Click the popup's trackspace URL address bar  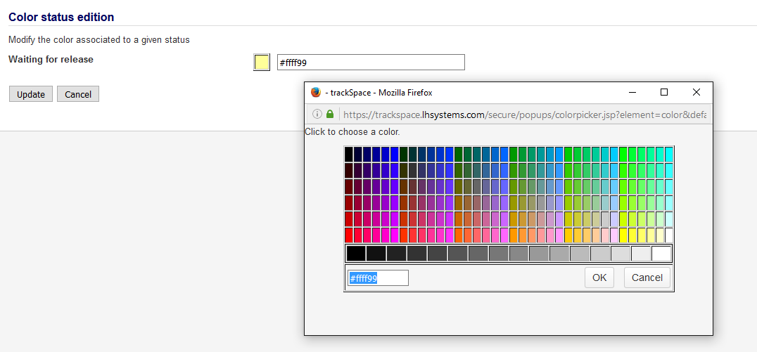[x=526, y=115]
